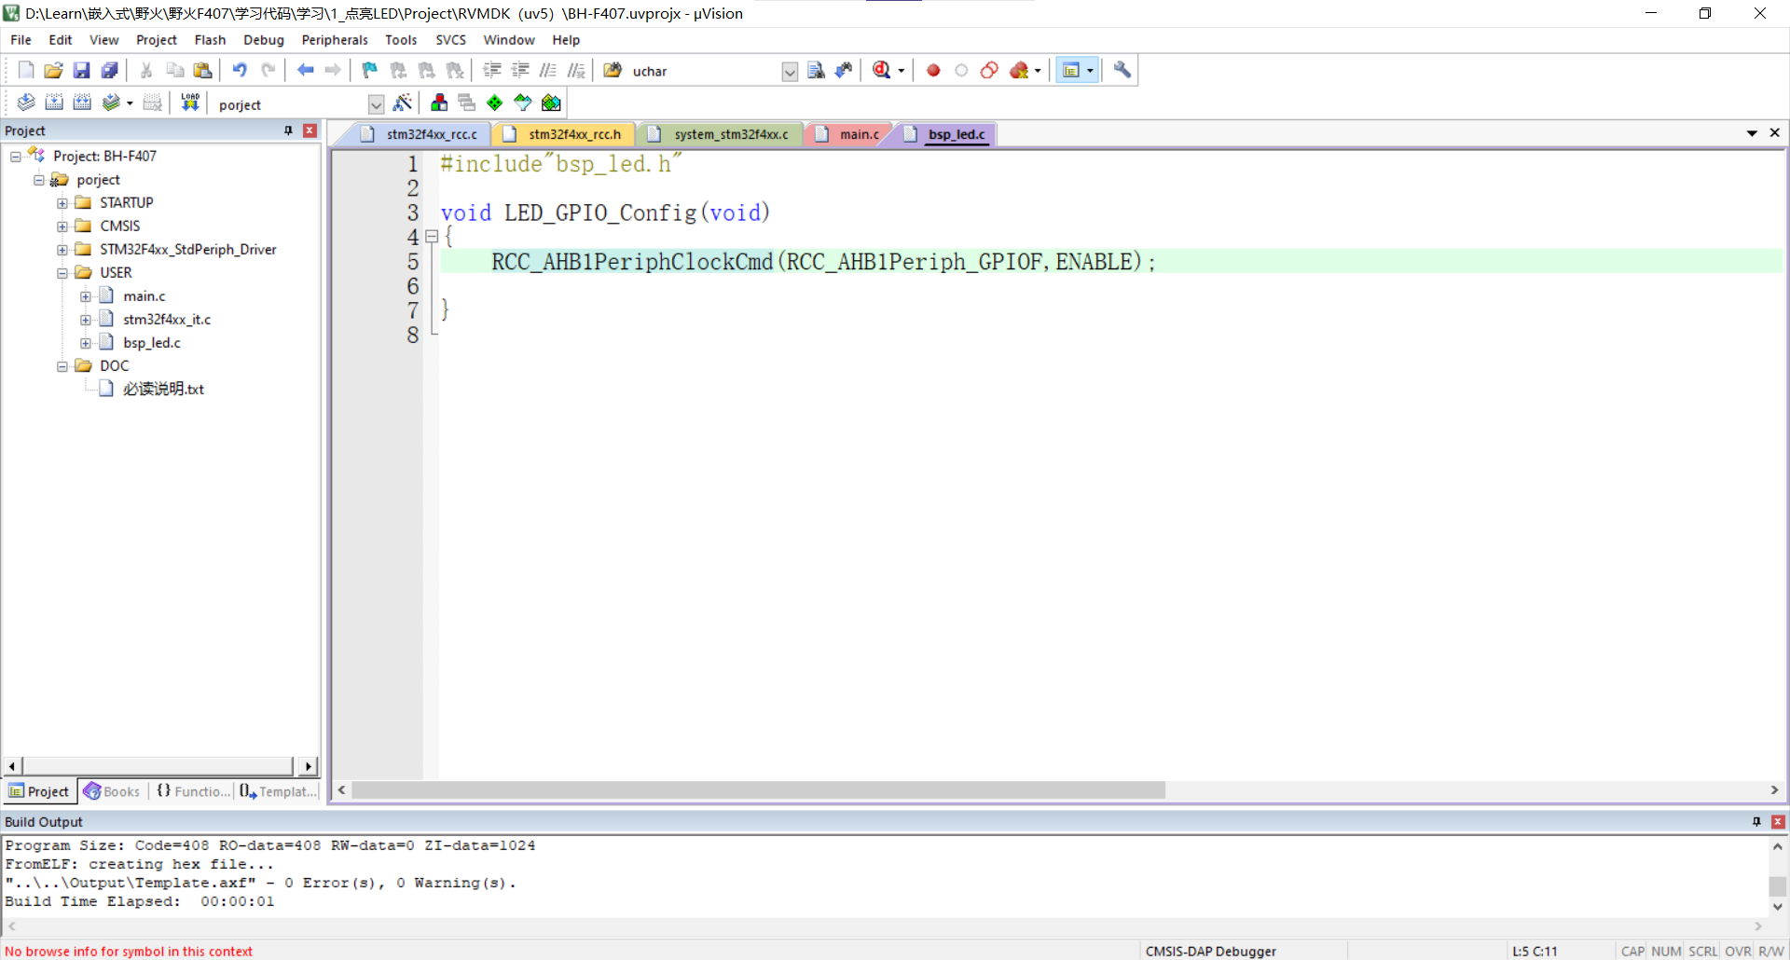Select 必读说明.txt in DOC folder

pos(163,390)
